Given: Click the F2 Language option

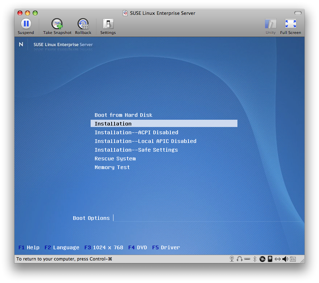Looking at the screenshot, I should click(x=62, y=247).
